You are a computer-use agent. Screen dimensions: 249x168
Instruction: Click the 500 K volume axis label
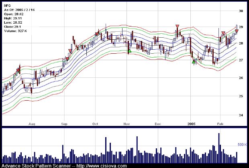click(242, 145)
